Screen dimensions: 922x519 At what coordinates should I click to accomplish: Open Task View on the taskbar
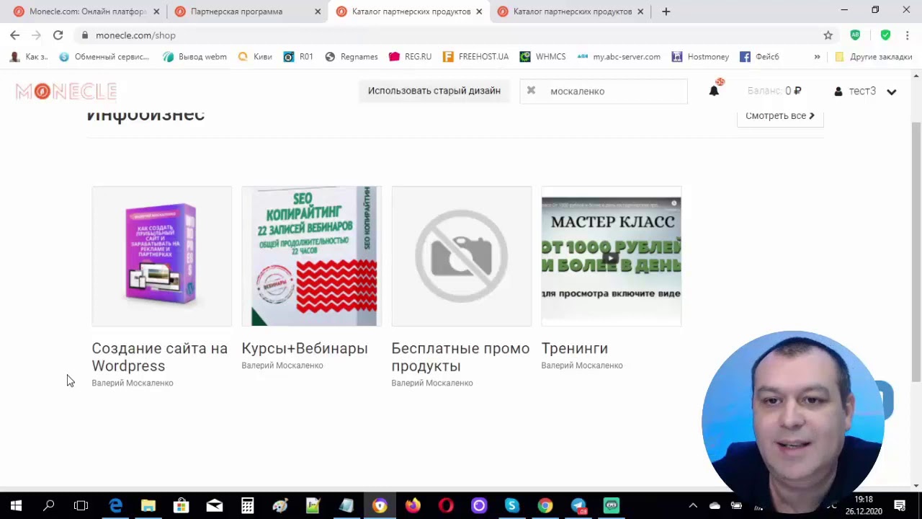click(x=81, y=505)
